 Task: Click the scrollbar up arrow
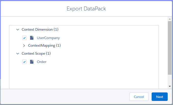[170, 19]
